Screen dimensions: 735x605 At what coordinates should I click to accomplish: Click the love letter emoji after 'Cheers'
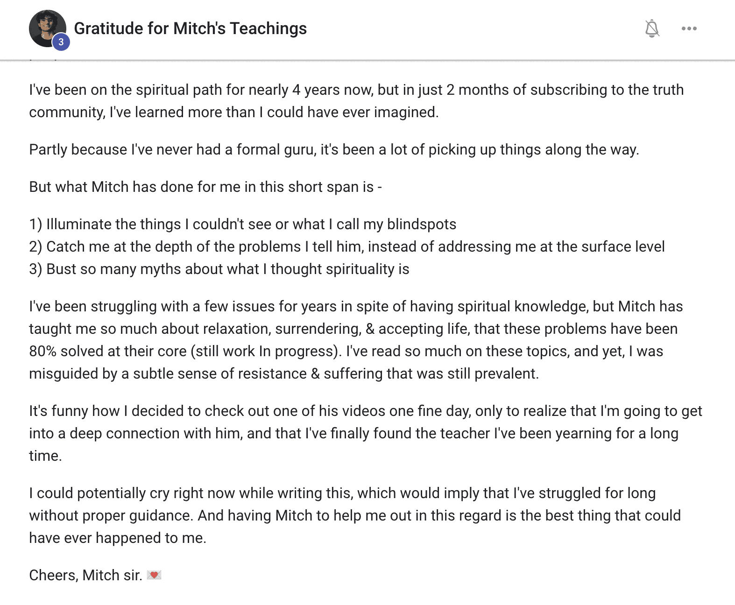tap(154, 575)
